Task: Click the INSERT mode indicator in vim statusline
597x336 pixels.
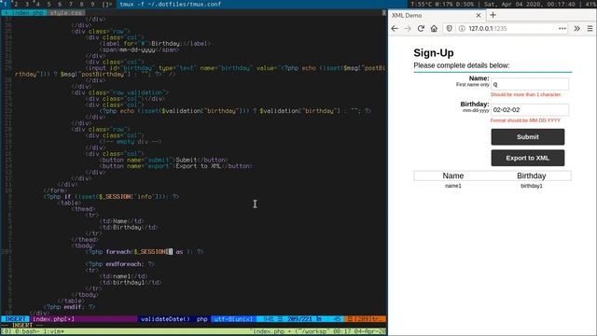Action: click(x=15, y=319)
